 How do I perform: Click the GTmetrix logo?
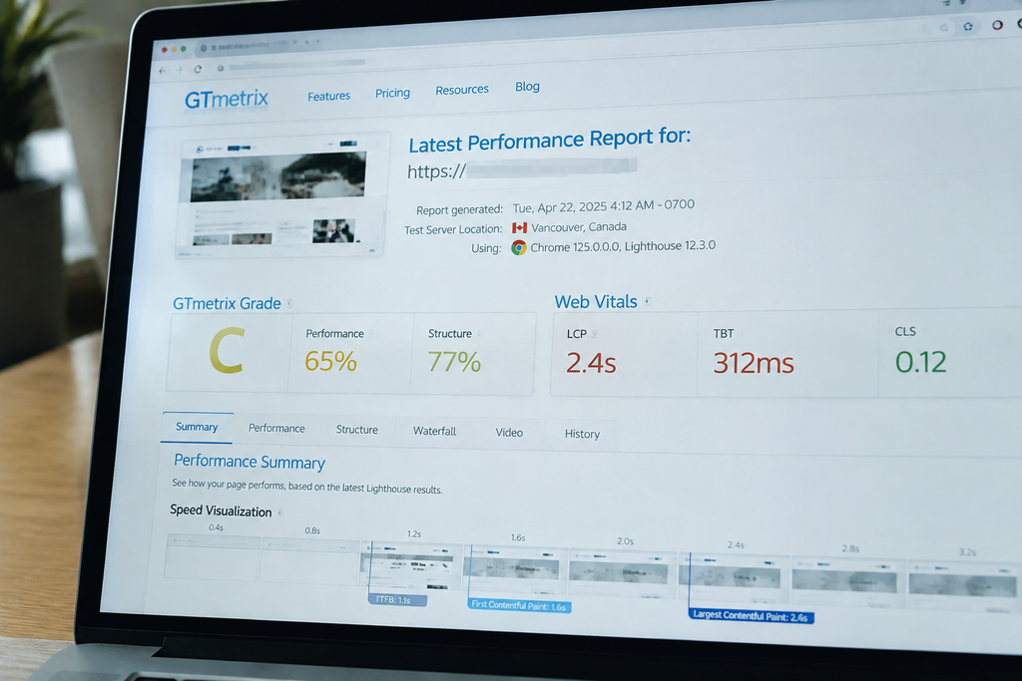pos(227,99)
